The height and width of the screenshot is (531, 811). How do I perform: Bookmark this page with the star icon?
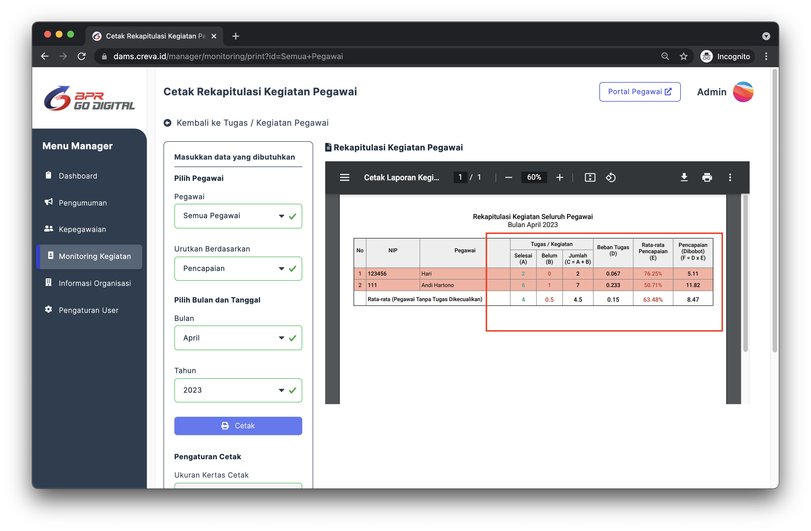coord(683,56)
